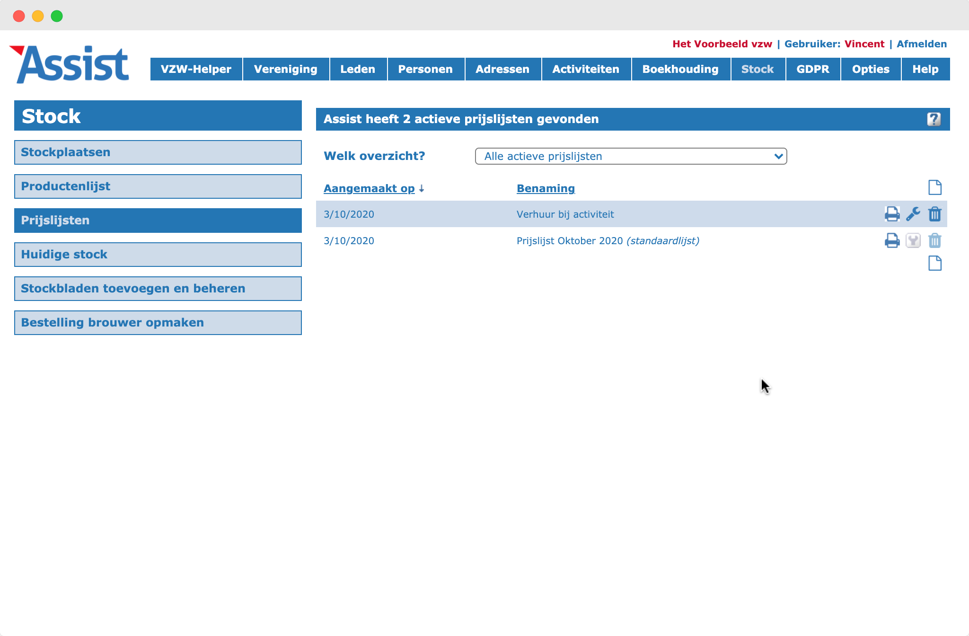This screenshot has width=969, height=636.
Task: Open Huidige stock in sidebar
Action: [x=158, y=255]
